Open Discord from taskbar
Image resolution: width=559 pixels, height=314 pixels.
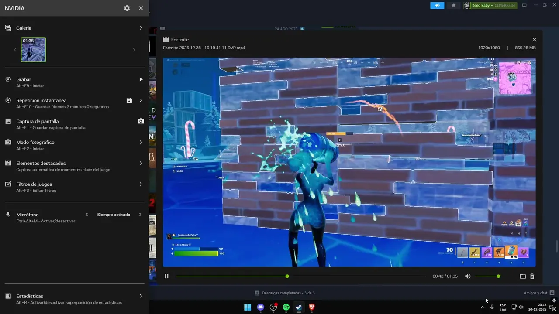coord(261,307)
